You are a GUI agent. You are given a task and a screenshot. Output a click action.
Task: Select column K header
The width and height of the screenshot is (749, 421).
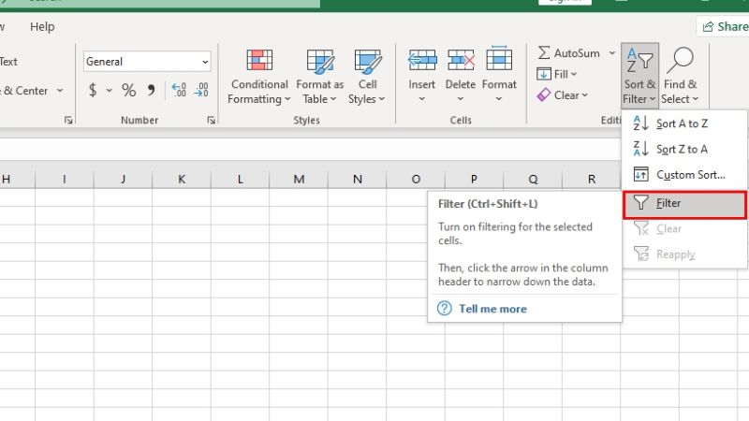[x=182, y=179]
